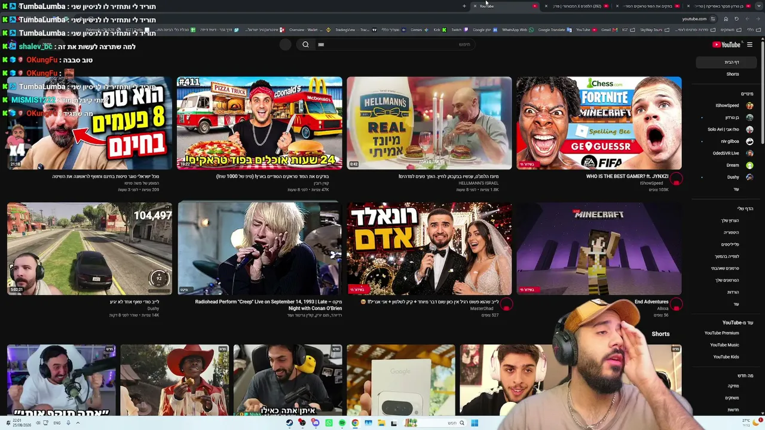Click the browser forward arrow
This screenshot has height=430, width=765.
tap(747, 19)
